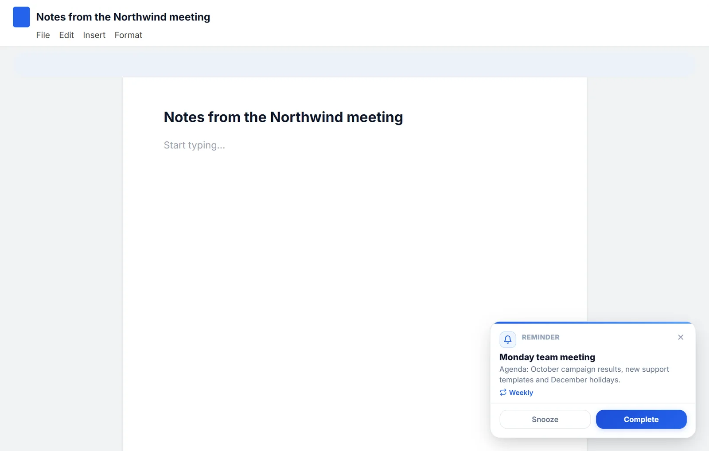Click into the 'Start typing...' body area
This screenshot has height=451, width=709.
(195, 145)
